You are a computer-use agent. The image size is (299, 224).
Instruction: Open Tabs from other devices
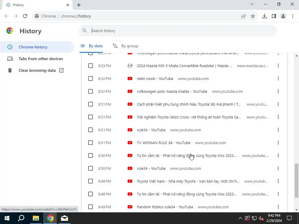[37, 59]
